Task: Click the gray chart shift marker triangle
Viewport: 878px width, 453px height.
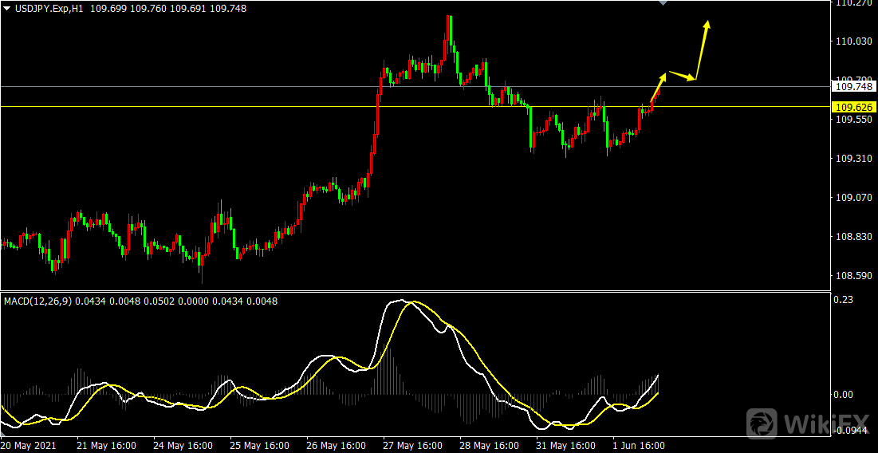Action: pyautogui.click(x=662, y=4)
